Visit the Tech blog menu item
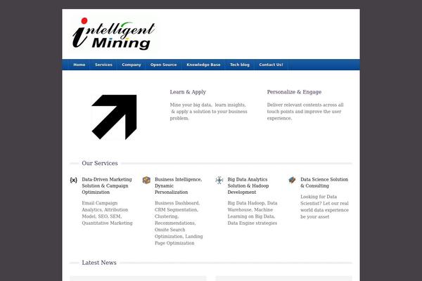422x281 pixels. pos(240,65)
